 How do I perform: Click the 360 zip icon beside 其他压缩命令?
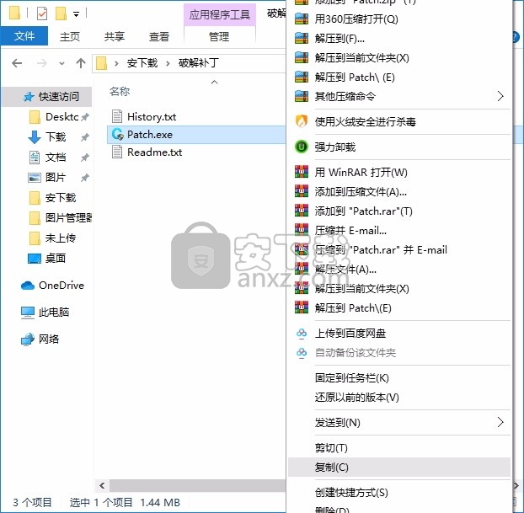pyautogui.click(x=302, y=96)
